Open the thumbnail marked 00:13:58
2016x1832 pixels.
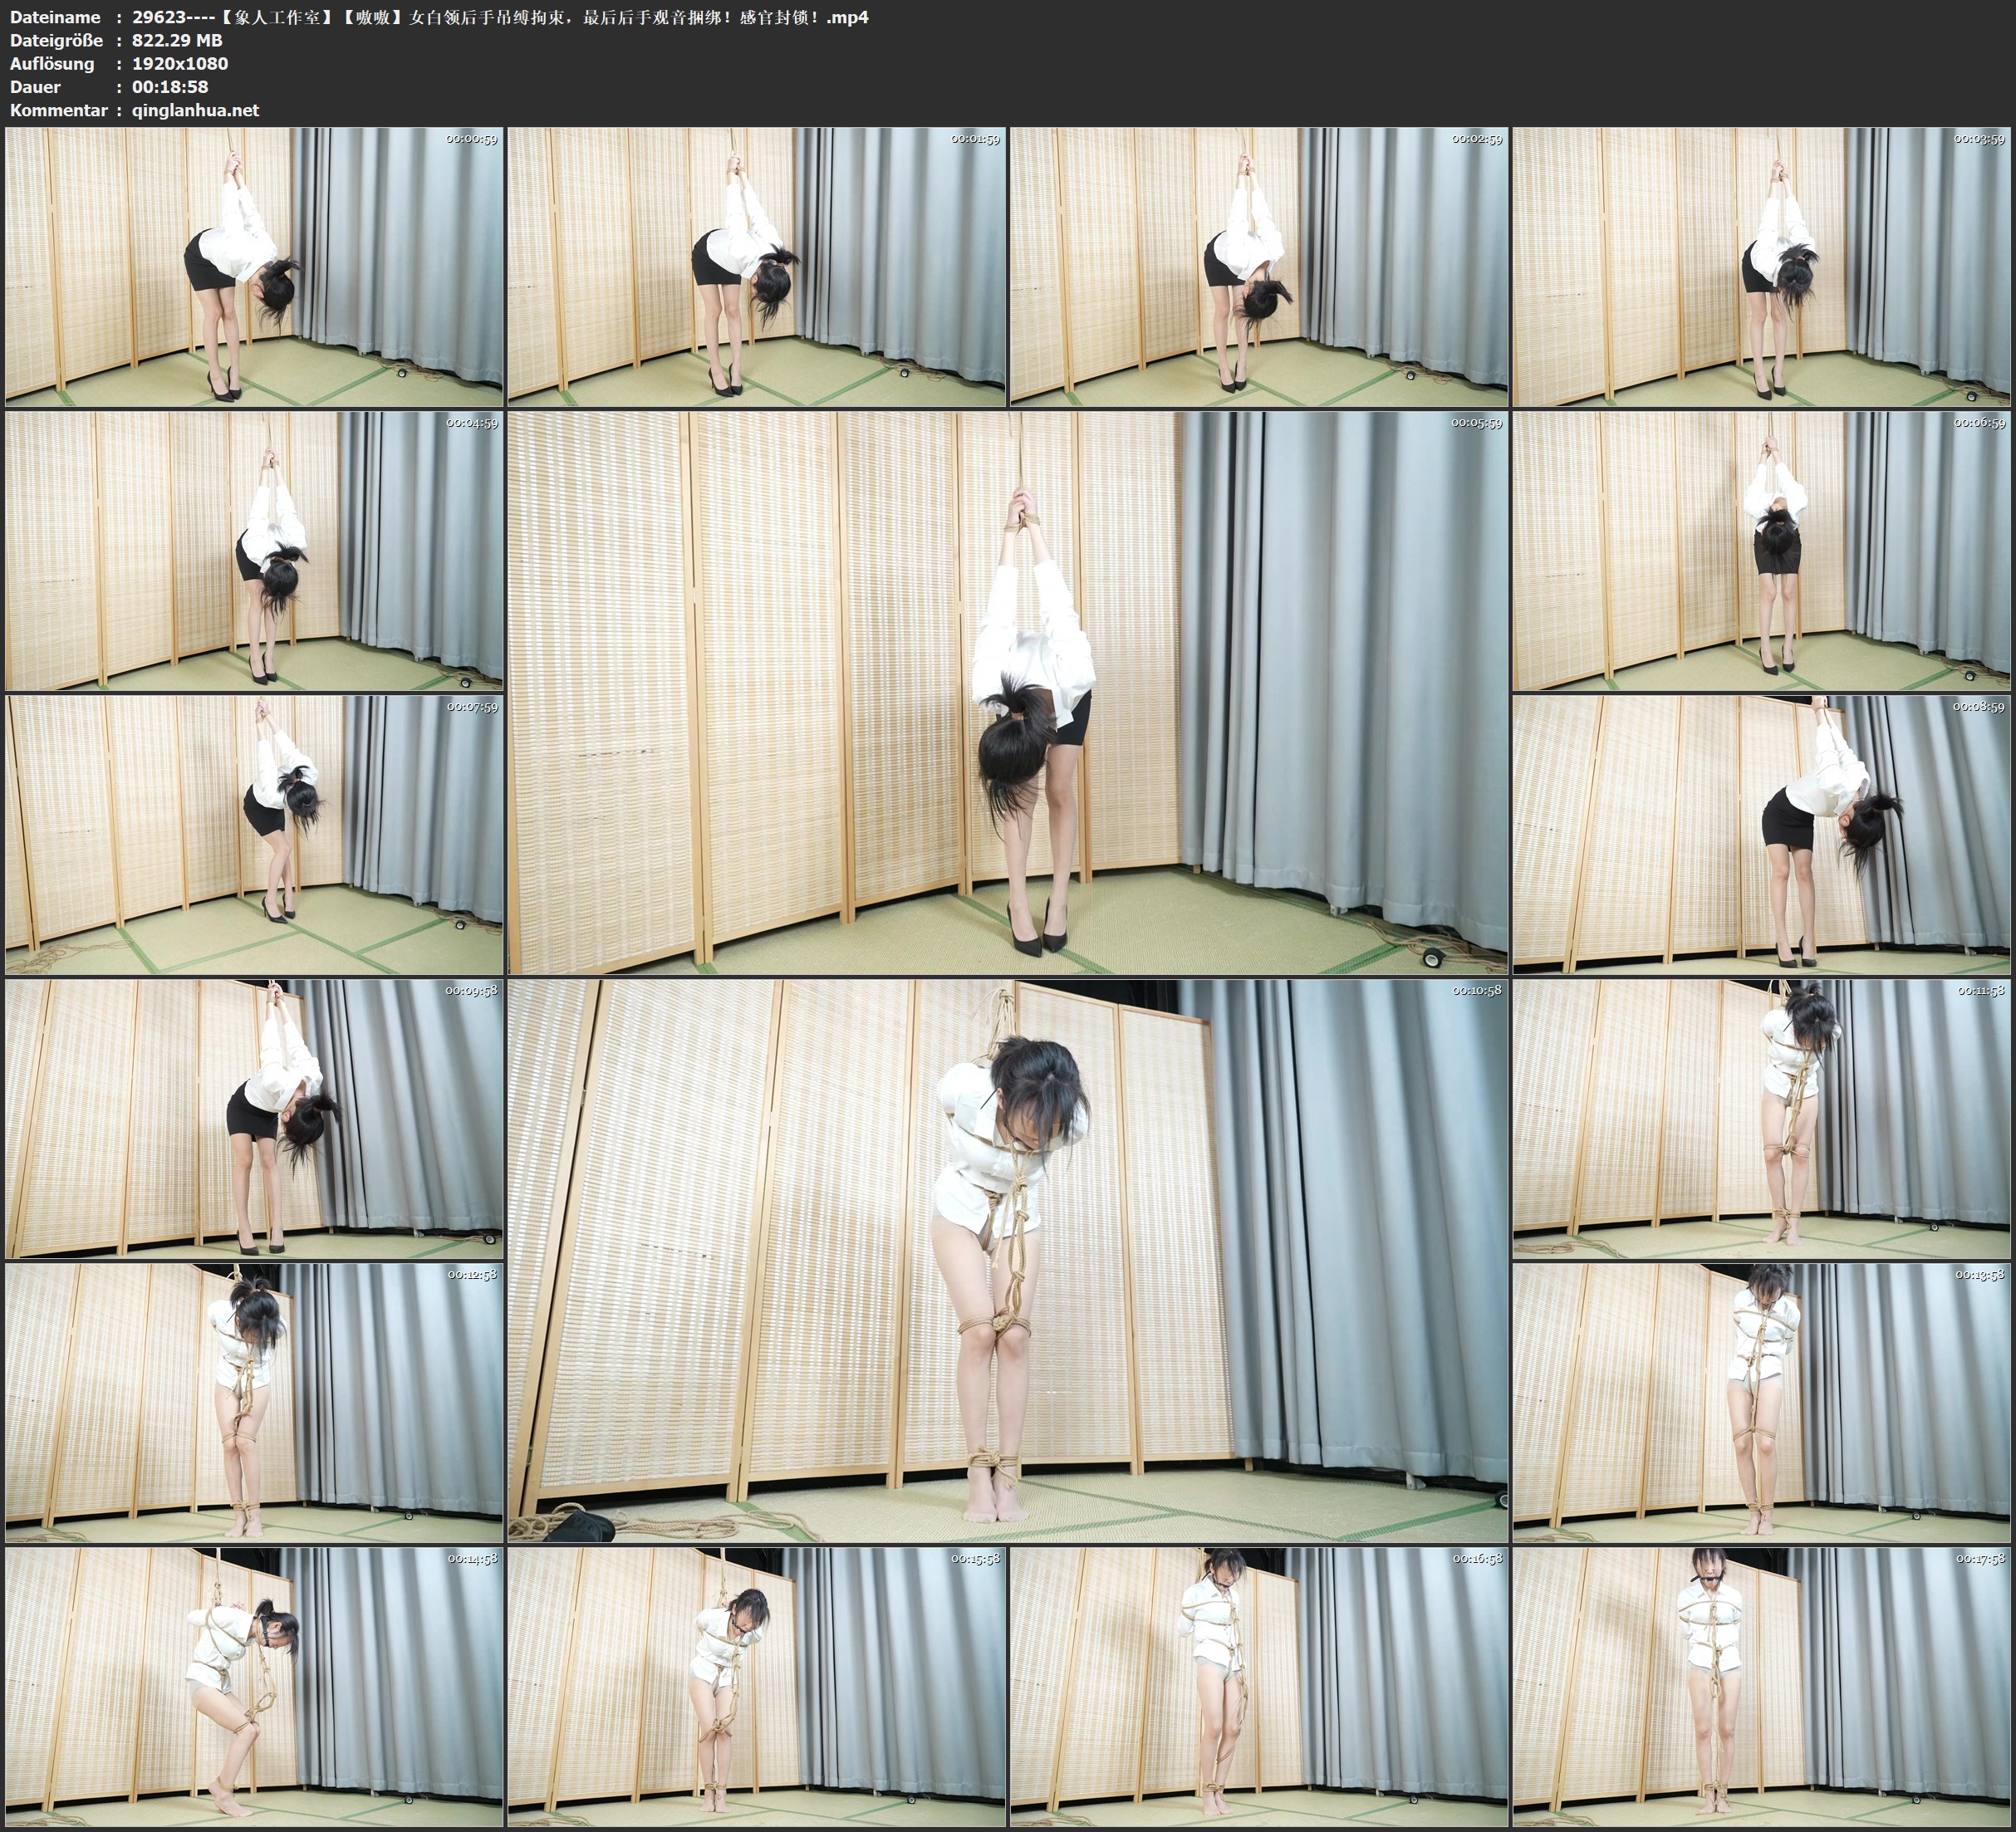click(x=1761, y=1402)
